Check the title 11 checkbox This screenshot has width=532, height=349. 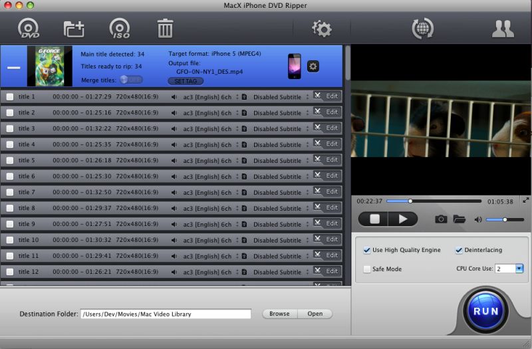click(x=10, y=256)
